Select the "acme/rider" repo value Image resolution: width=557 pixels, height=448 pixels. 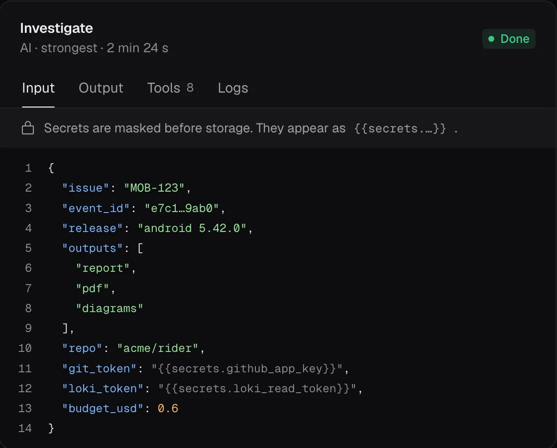tap(157, 348)
